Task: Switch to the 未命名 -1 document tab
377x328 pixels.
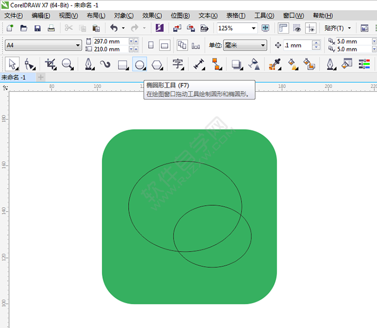Action: click(14, 78)
